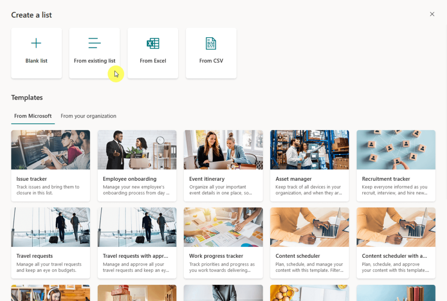Open the Work progress tracker thumbnail

[x=223, y=227]
